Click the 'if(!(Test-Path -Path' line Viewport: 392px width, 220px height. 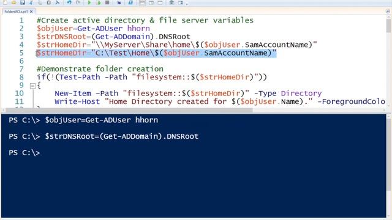(152, 77)
